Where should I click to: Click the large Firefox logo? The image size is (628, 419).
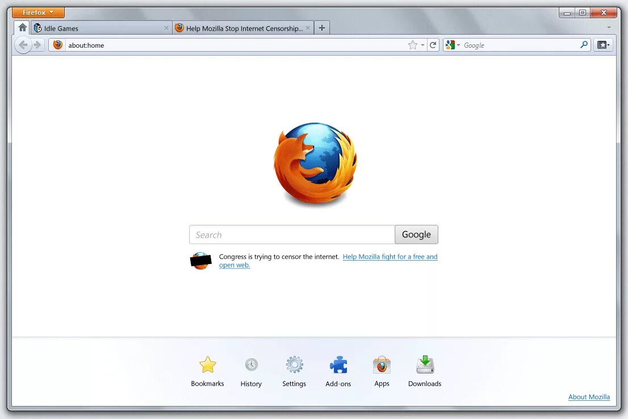coord(315,164)
